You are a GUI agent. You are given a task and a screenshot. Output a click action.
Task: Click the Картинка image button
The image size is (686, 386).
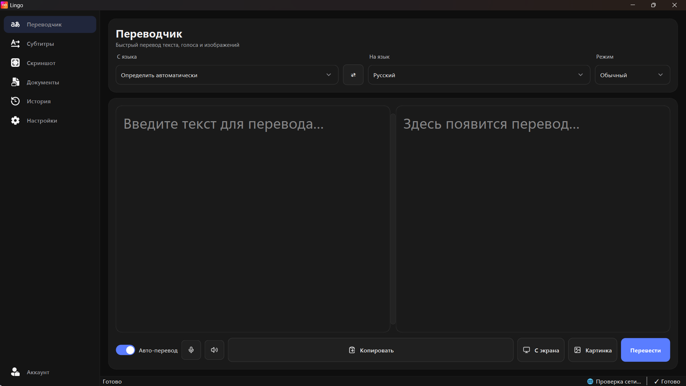click(x=592, y=350)
